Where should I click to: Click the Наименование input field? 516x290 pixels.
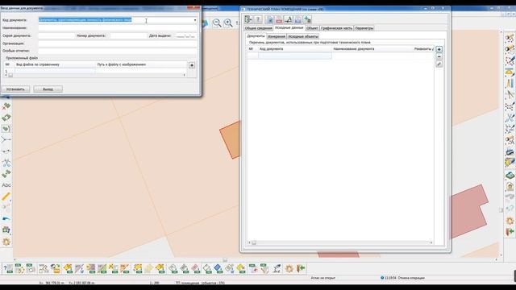118,28
